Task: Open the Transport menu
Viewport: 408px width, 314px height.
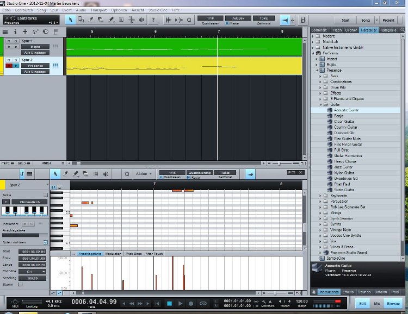Action: coord(98,10)
